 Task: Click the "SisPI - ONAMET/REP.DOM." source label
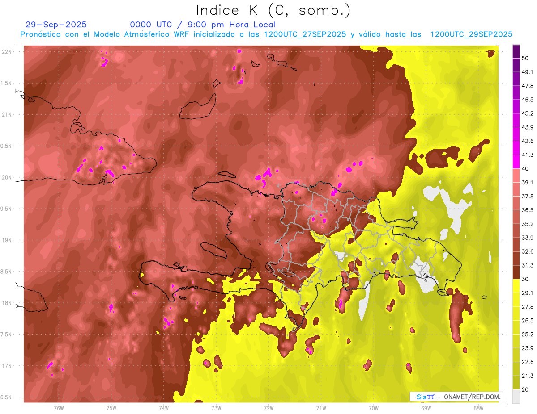click(456, 397)
